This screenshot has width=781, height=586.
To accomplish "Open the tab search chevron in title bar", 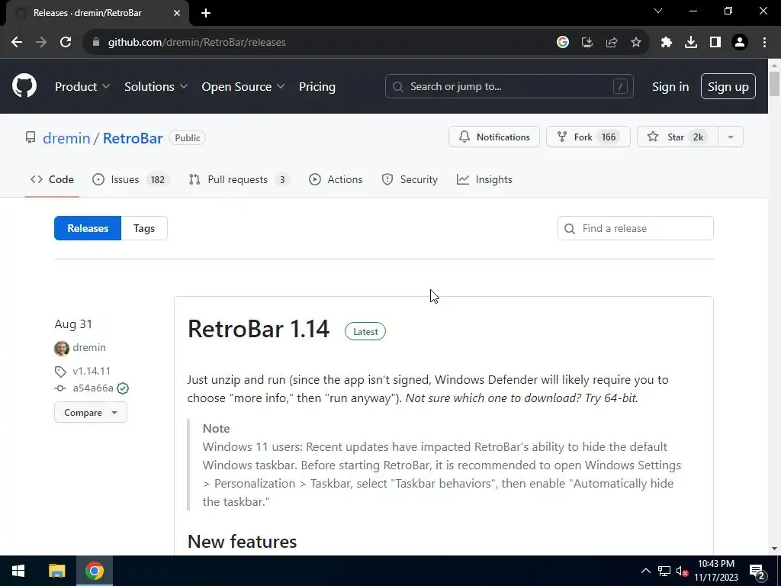I will (x=658, y=11).
